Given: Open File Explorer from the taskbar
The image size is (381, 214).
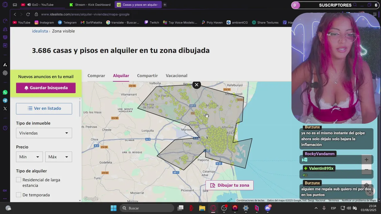Looking at the screenshot, I should coord(202,208).
